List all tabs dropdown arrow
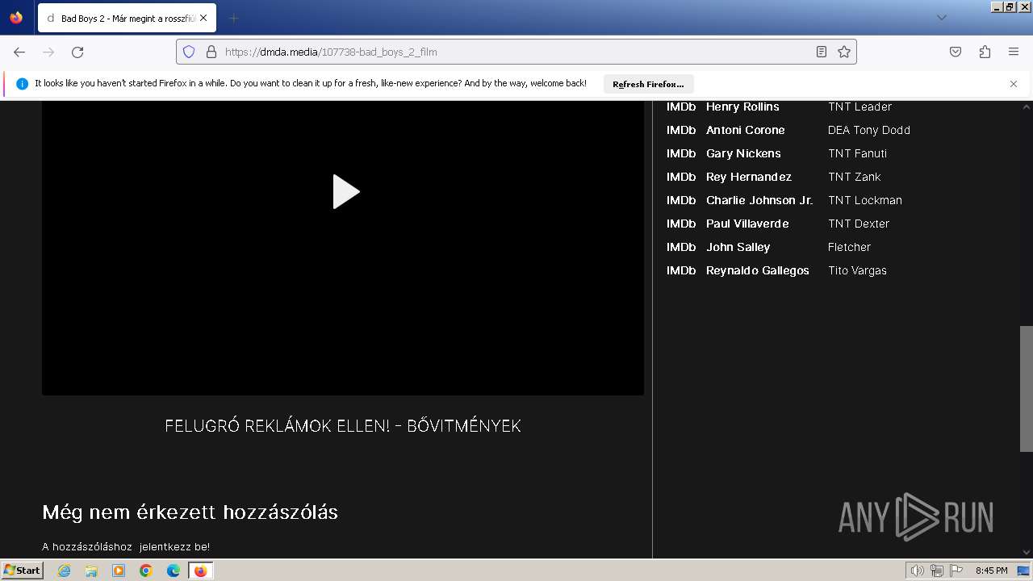The width and height of the screenshot is (1033, 581). coord(941,18)
